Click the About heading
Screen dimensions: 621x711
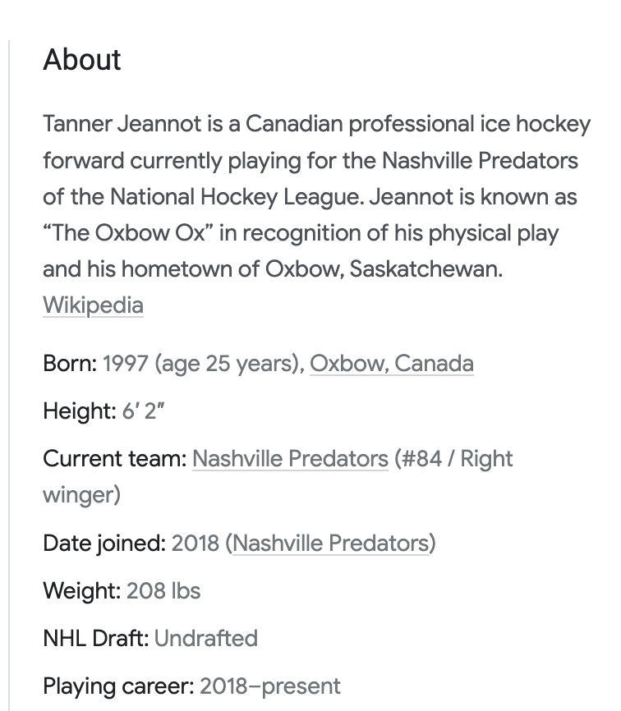click(x=82, y=60)
